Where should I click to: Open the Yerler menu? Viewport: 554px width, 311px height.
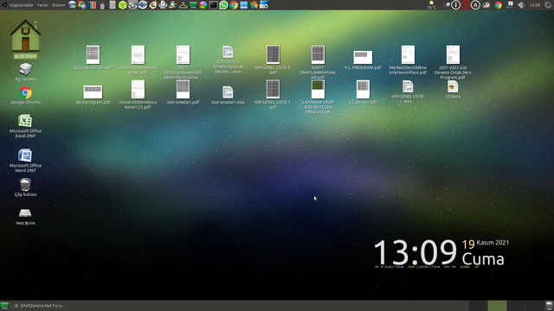click(x=42, y=5)
